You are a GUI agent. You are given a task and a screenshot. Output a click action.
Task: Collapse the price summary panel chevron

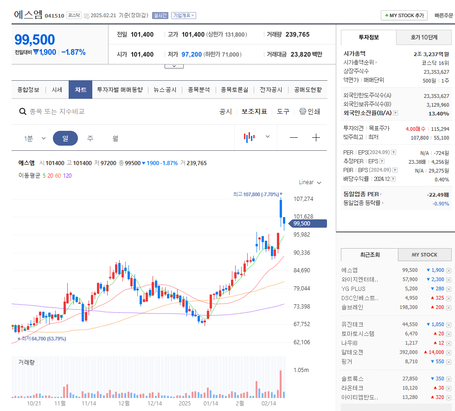coord(174,65)
